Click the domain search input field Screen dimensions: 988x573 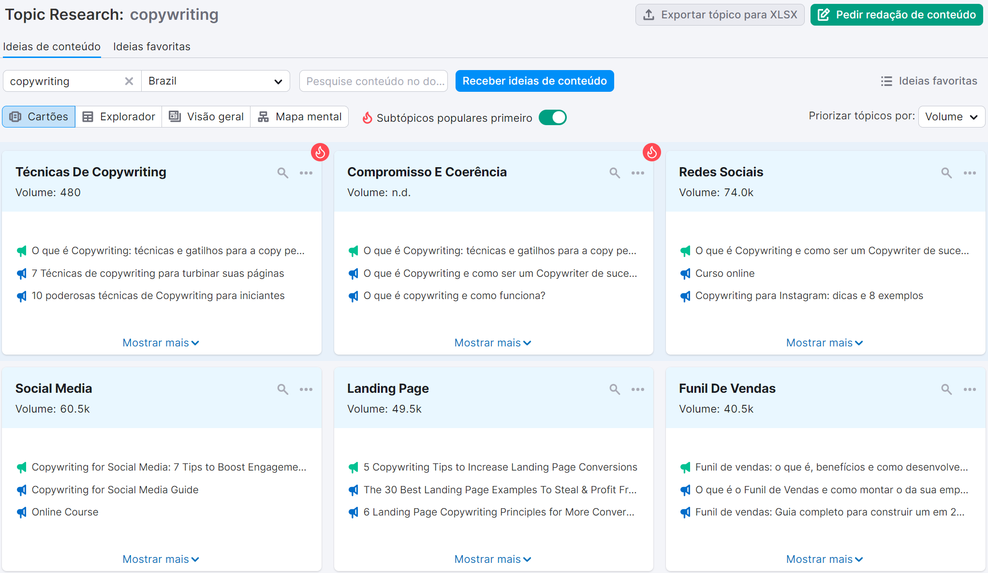coord(373,81)
